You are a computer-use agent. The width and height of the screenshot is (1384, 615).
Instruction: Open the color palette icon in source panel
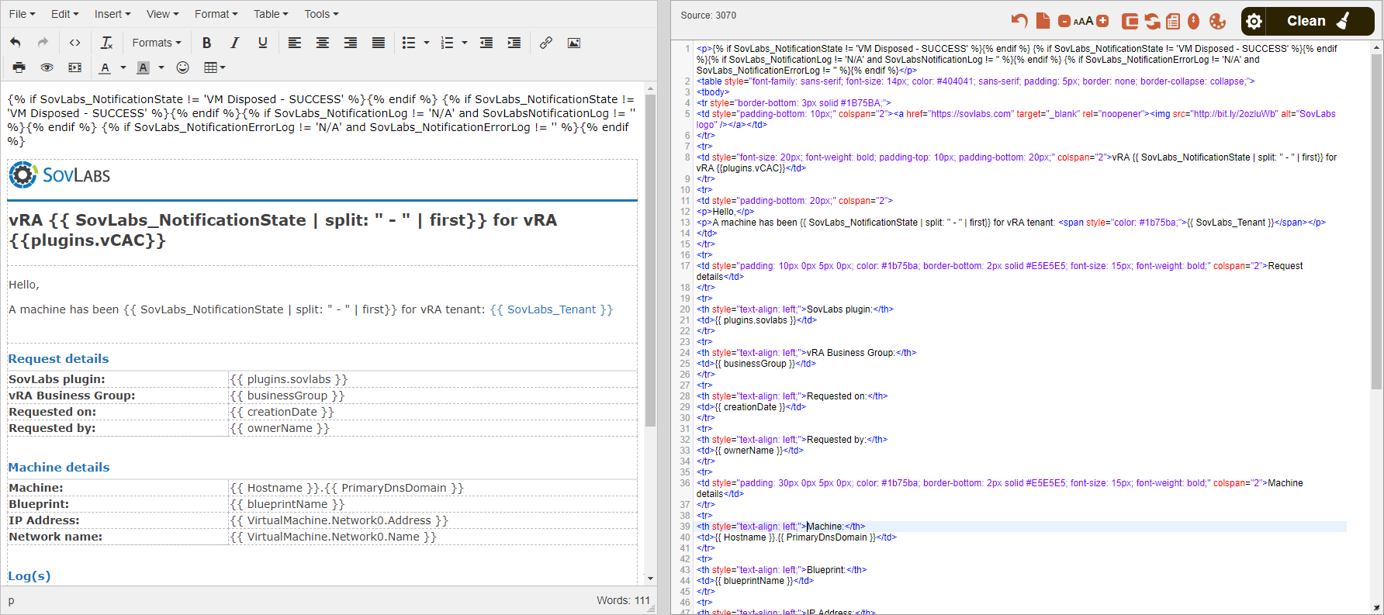[1218, 21]
